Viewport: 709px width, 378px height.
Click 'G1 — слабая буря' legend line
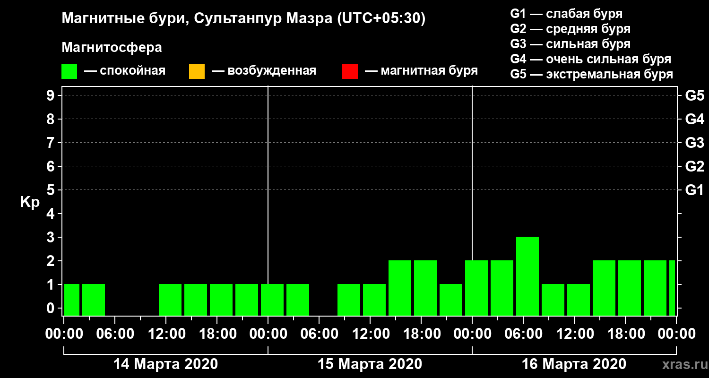566,14
